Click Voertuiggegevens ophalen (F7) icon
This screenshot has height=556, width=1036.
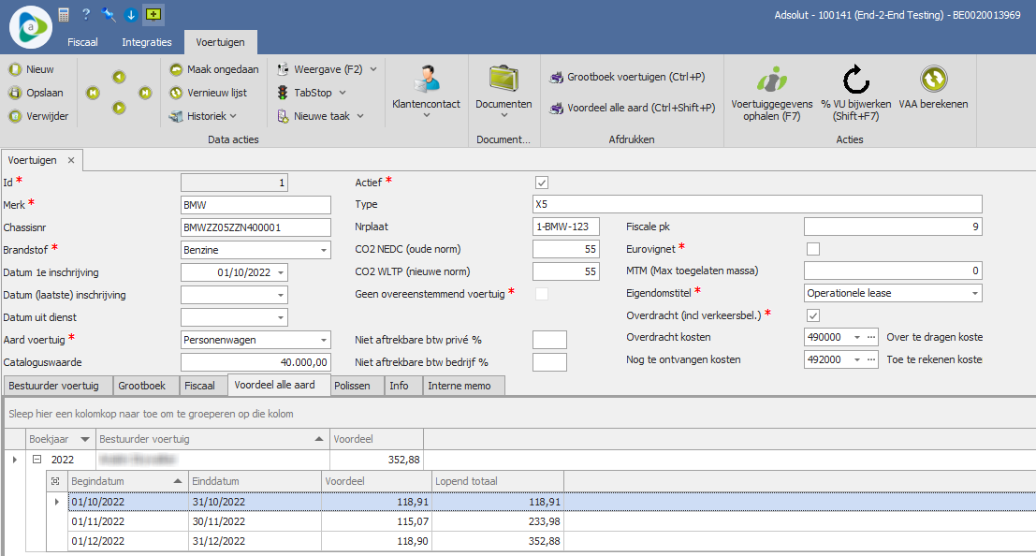point(772,80)
